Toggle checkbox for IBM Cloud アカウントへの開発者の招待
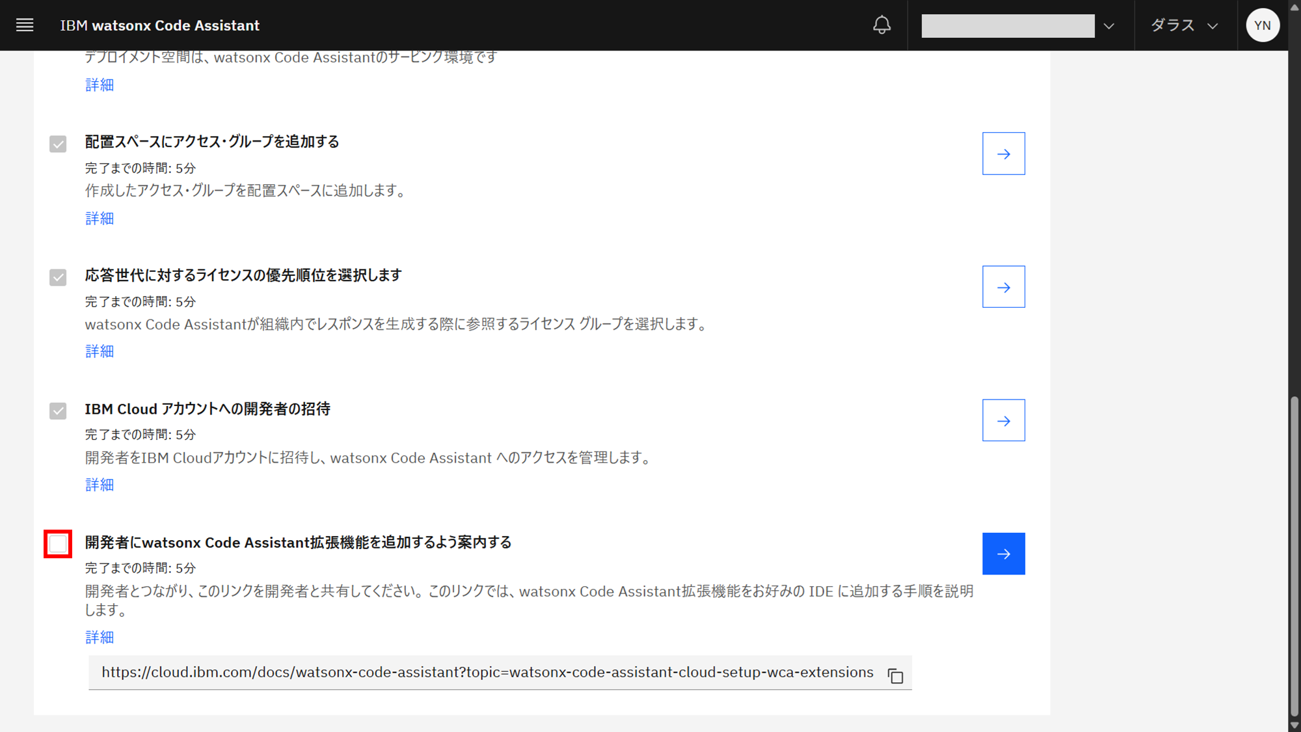 (x=58, y=411)
